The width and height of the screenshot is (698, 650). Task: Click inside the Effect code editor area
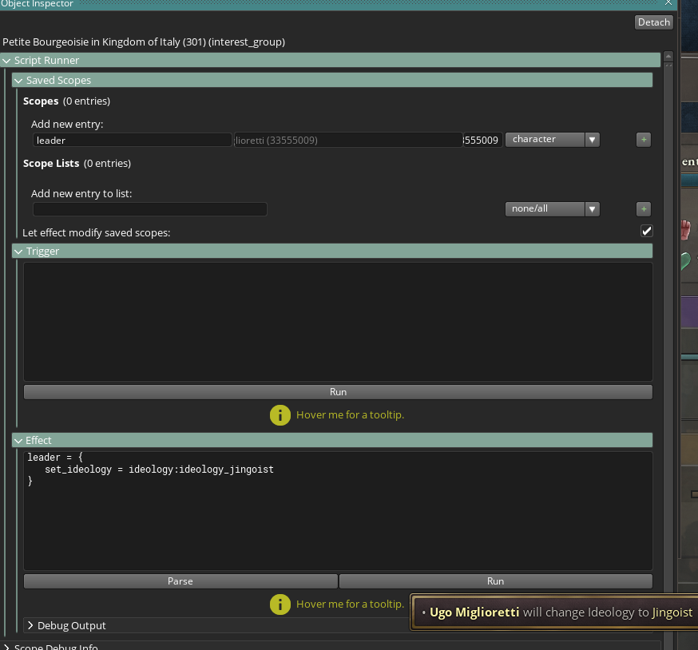tap(338, 511)
